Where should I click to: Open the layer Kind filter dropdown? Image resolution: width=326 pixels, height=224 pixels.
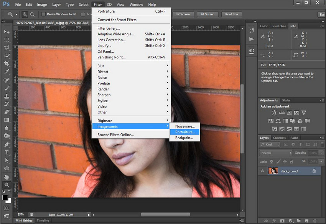270,144
